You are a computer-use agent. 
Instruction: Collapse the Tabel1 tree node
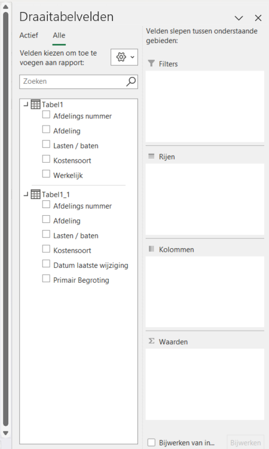pos(26,105)
